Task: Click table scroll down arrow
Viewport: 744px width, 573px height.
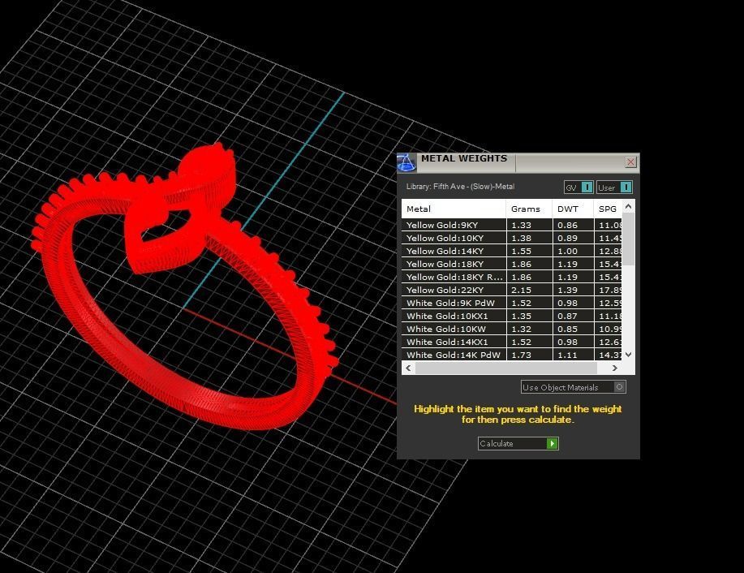Action: (628, 355)
